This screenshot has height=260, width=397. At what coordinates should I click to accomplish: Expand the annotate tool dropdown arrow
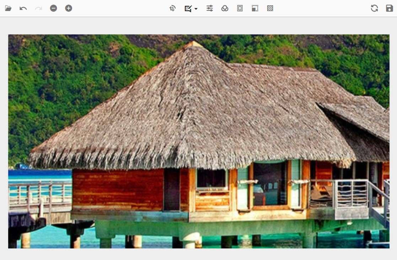(x=196, y=9)
